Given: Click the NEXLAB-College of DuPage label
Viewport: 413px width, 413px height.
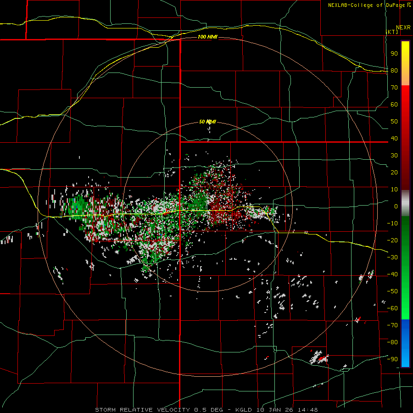Looking at the screenshot, I should click(369, 5).
